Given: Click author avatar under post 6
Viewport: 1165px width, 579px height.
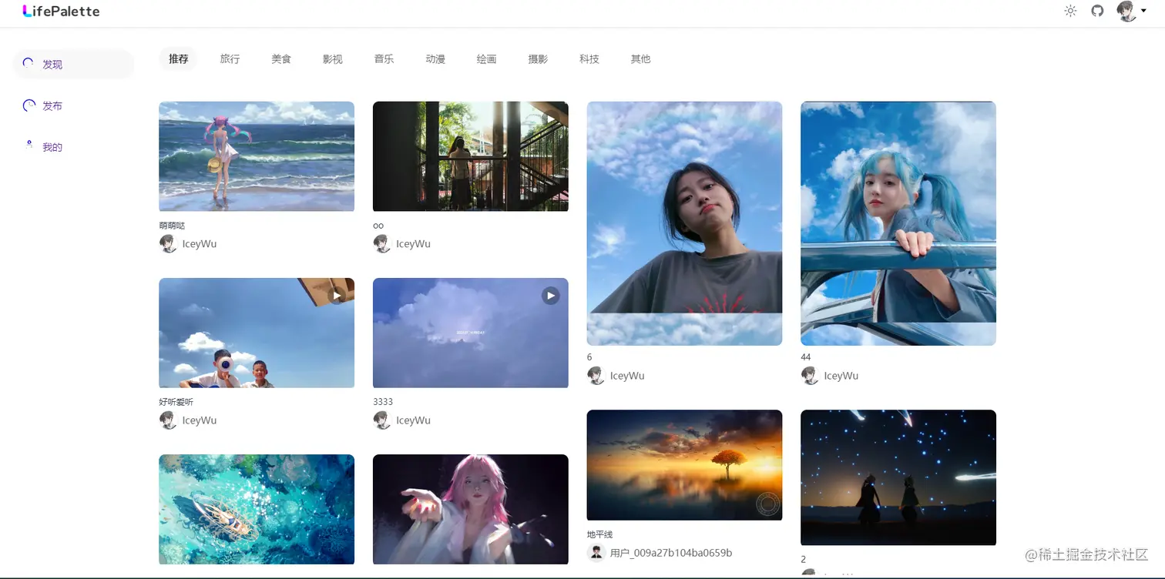Looking at the screenshot, I should 596,376.
